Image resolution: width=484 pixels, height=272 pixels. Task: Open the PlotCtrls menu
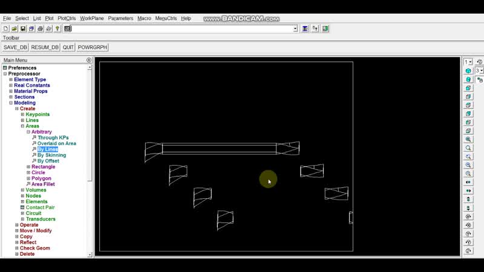click(x=67, y=19)
